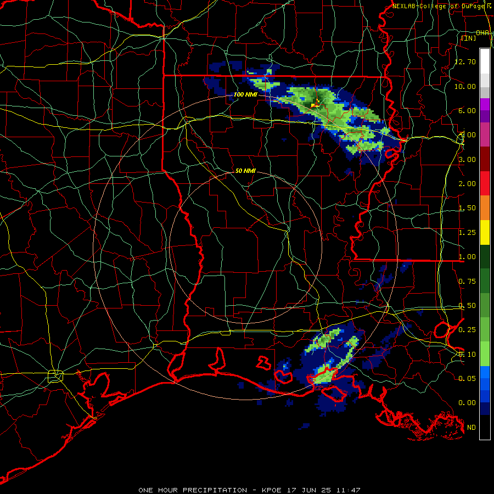Select the 50 NMI range ring label

[x=245, y=171]
